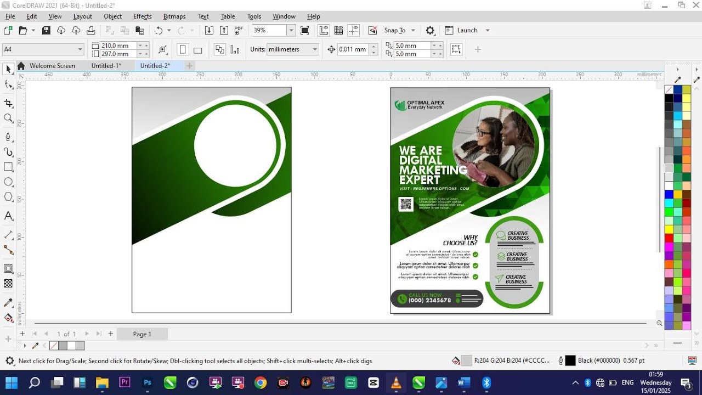Expand the Open file dropdown arrow

tap(33, 30)
